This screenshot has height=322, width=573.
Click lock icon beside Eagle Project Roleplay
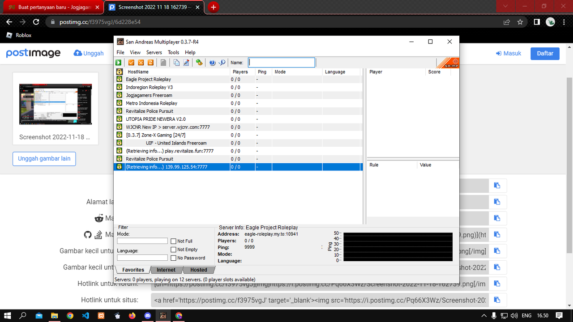pos(120,79)
